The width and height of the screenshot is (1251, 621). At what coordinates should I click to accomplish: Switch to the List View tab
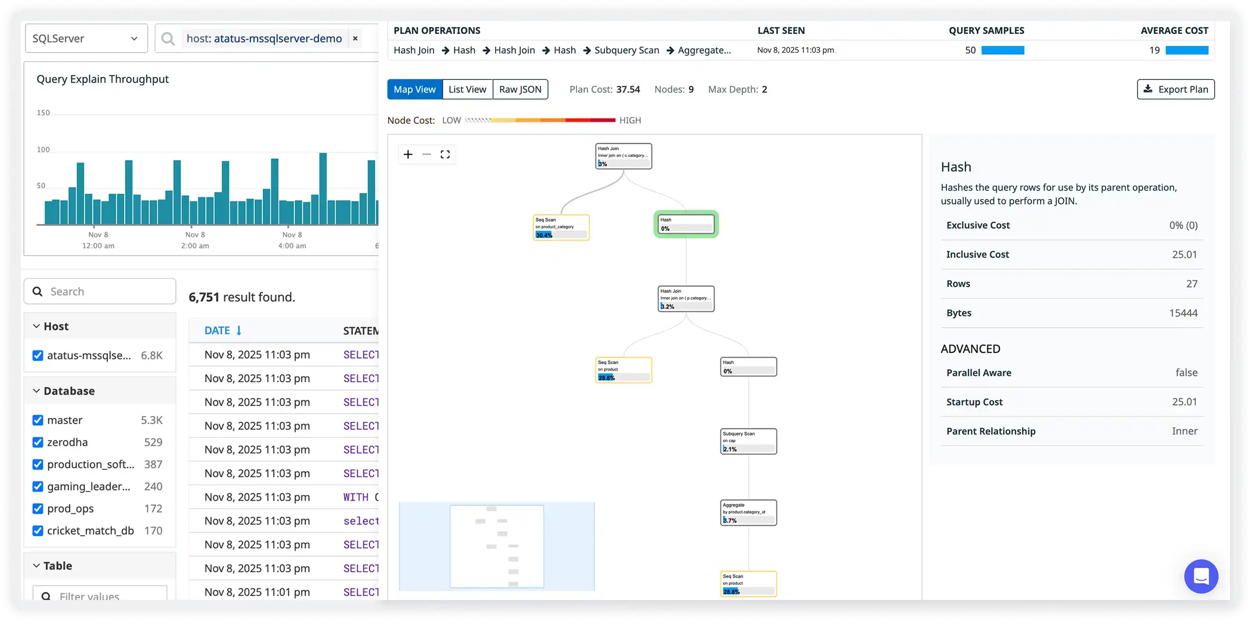467,89
